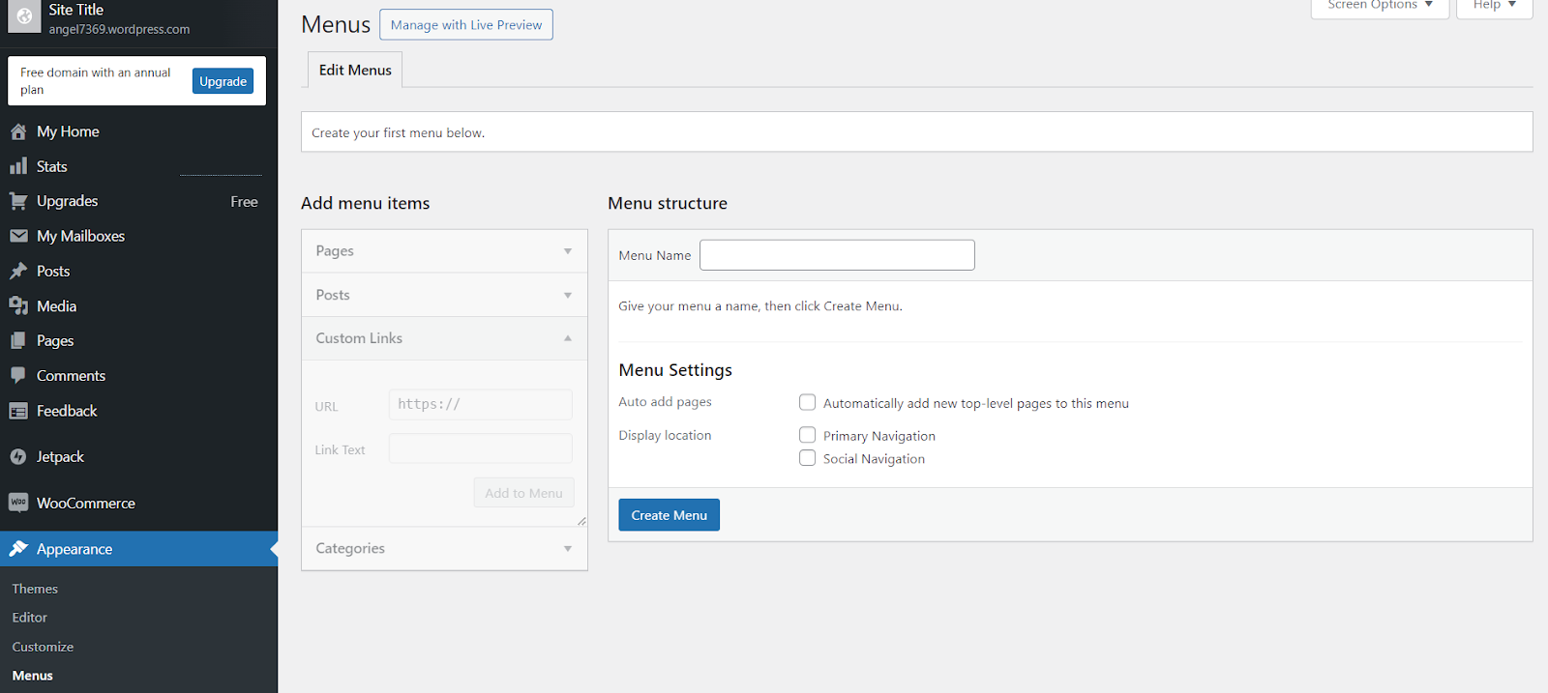Open the Screen Options dropdown
Image resolution: width=1548 pixels, height=693 pixels.
click(1380, 6)
